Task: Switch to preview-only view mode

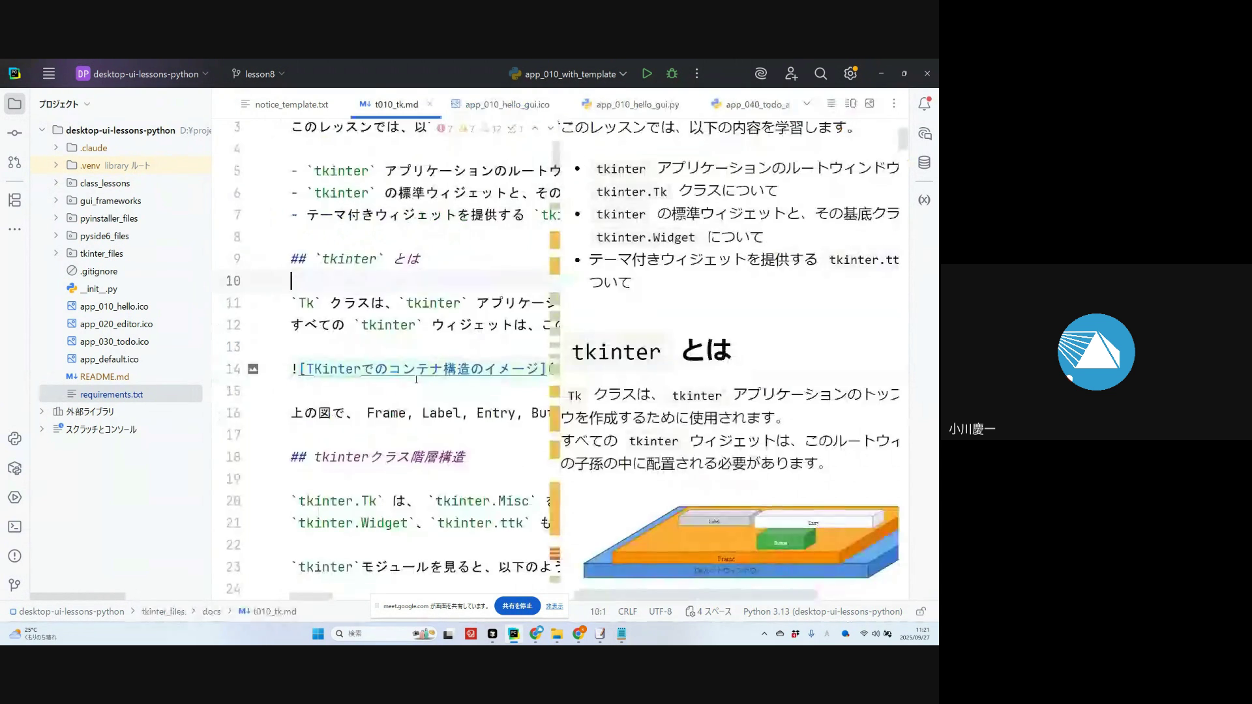Action: tap(869, 104)
